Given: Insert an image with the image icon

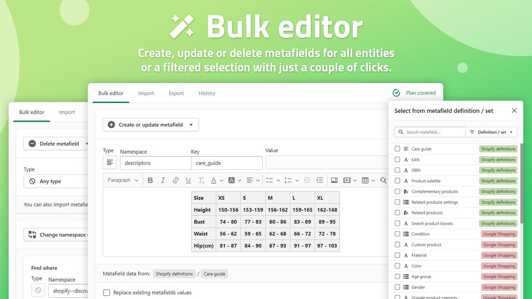Looking at the screenshot, I should point(334,180).
